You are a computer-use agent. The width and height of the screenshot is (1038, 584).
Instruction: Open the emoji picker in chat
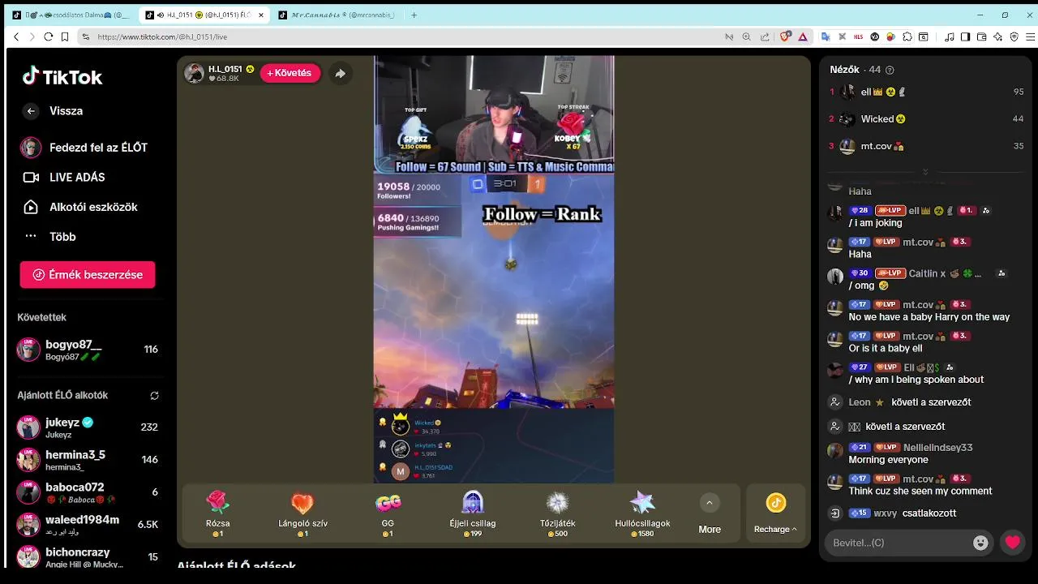coord(980,543)
